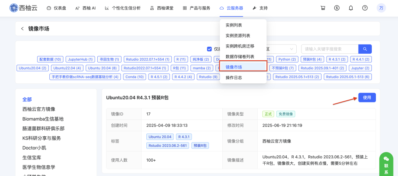Select 肠道菌群科研俱乐部 category
This screenshot has height=176, width=398.
(x=43, y=129)
